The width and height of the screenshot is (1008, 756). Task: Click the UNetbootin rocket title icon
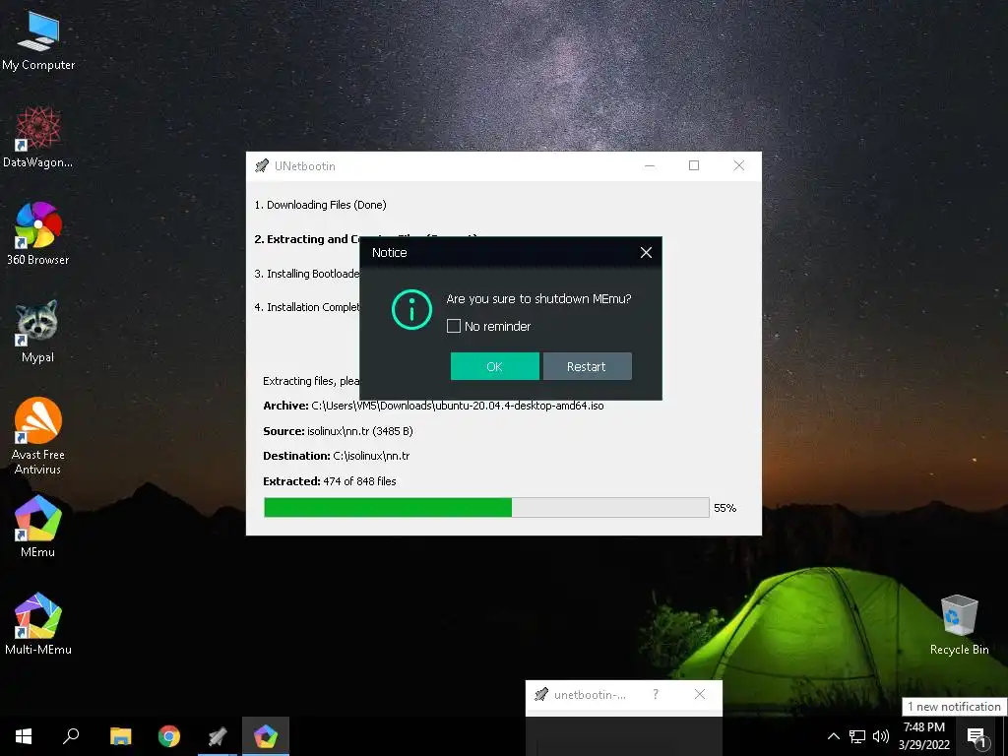click(x=262, y=165)
